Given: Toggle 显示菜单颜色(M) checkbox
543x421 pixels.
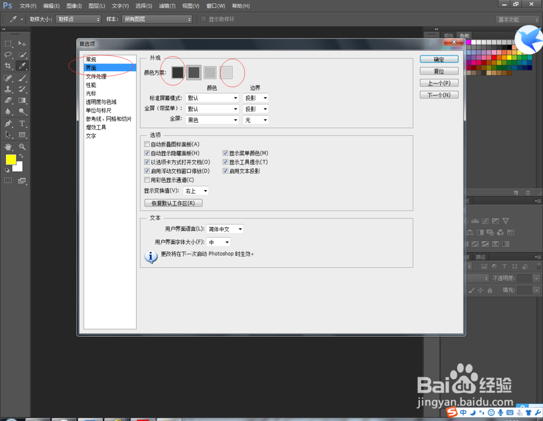Looking at the screenshot, I should (x=225, y=153).
